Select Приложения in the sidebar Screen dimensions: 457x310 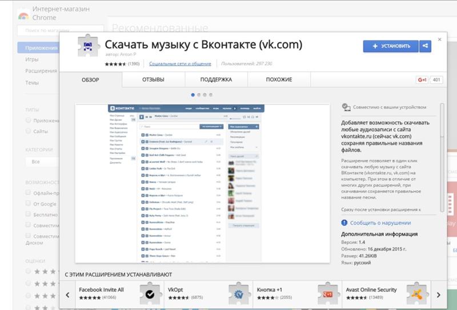38,48
